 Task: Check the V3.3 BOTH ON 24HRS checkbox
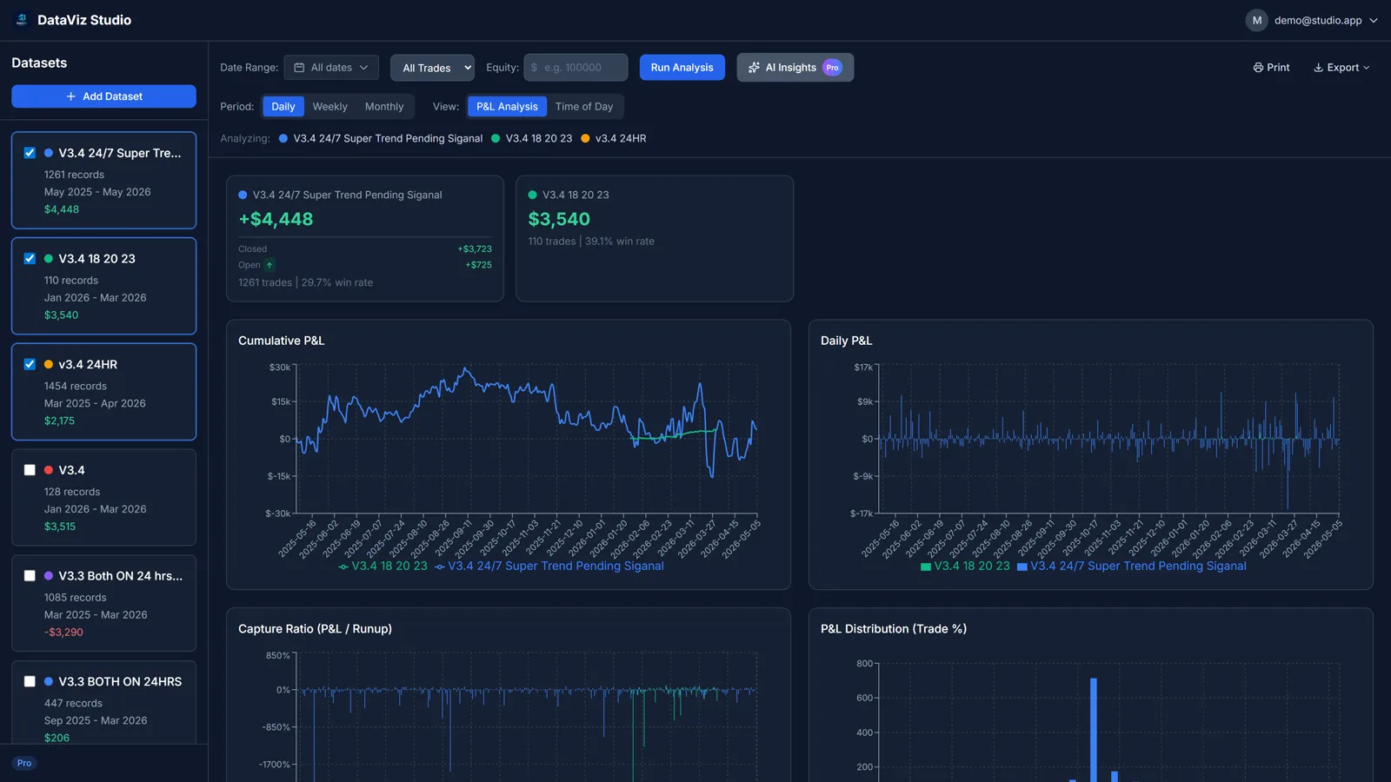point(30,682)
